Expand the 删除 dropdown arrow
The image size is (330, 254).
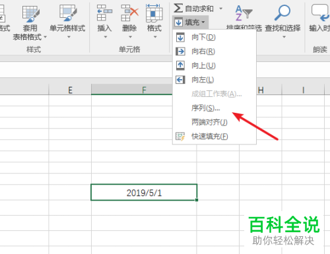pyautogui.click(x=130, y=37)
